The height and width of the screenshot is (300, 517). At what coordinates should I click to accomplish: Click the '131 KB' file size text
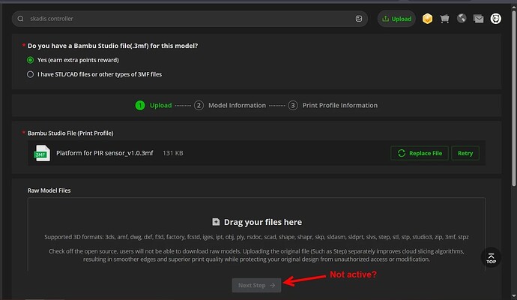tap(173, 153)
